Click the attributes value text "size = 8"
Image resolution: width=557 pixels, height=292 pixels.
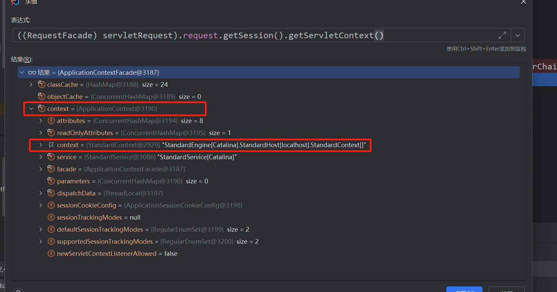[x=192, y=121]
